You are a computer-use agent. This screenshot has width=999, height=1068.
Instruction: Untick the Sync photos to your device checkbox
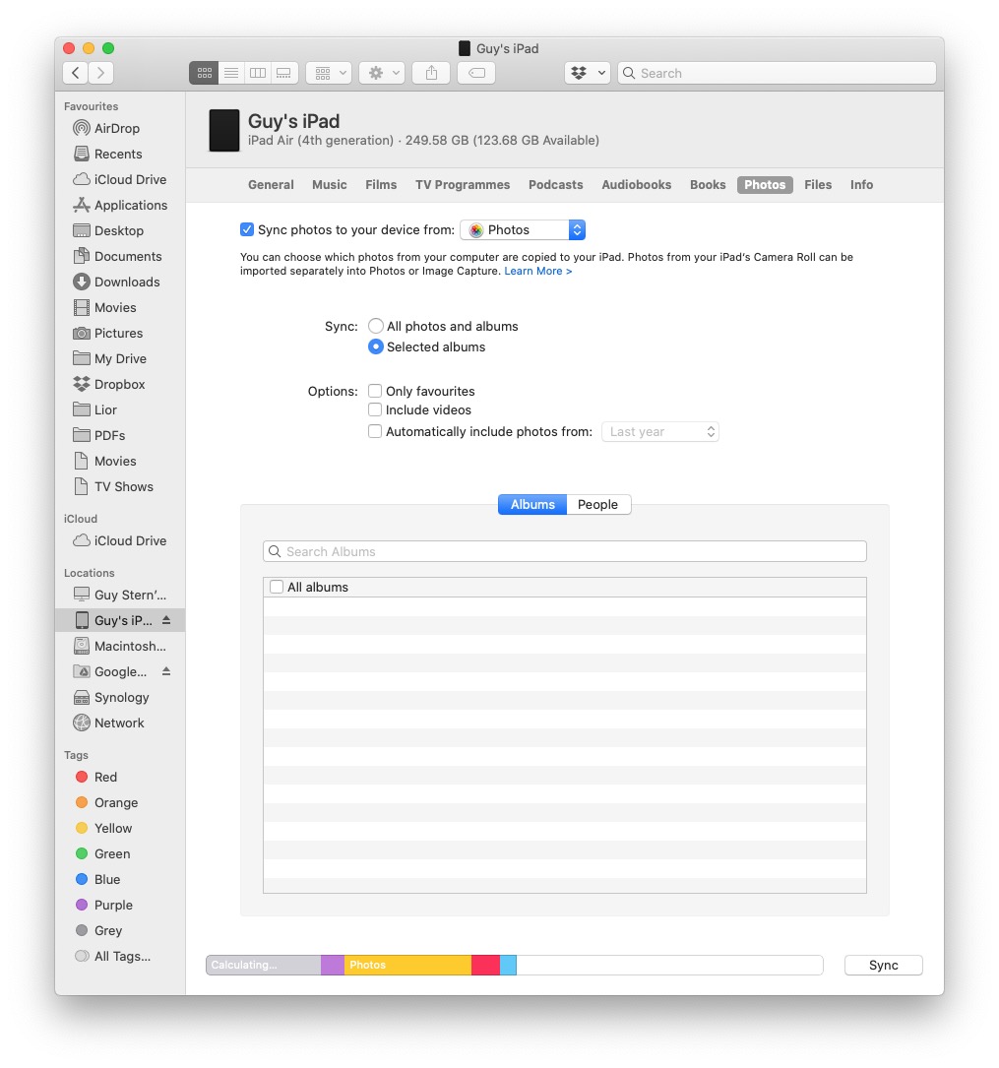(247, 229)
